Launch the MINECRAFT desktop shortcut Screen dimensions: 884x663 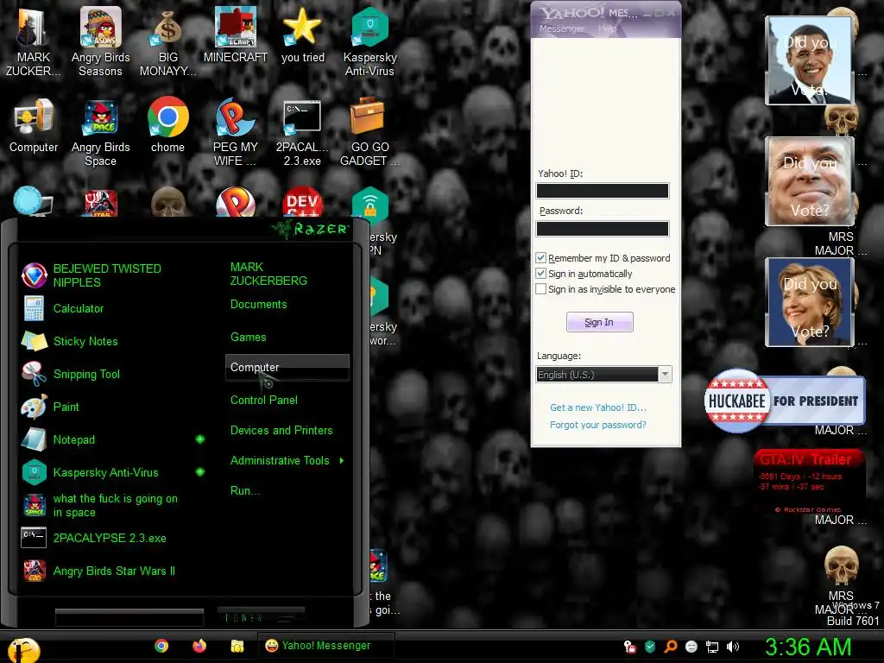coord(235,35)
